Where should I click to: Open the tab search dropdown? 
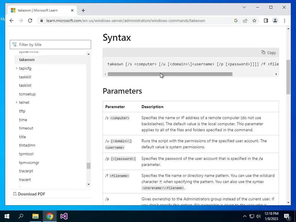244,7
